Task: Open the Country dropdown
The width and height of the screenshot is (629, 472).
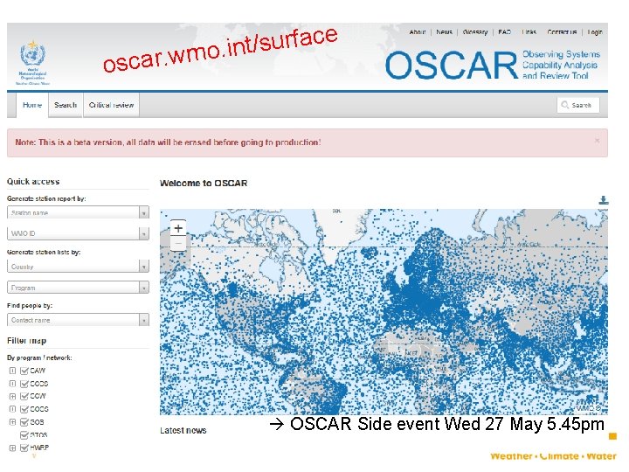Action: [x=78, y=266]
